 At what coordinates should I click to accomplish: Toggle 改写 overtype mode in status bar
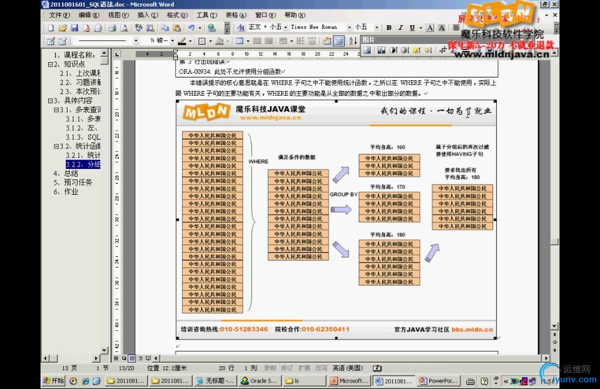321,368
